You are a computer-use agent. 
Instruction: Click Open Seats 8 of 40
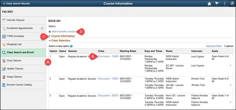(220, 80)
